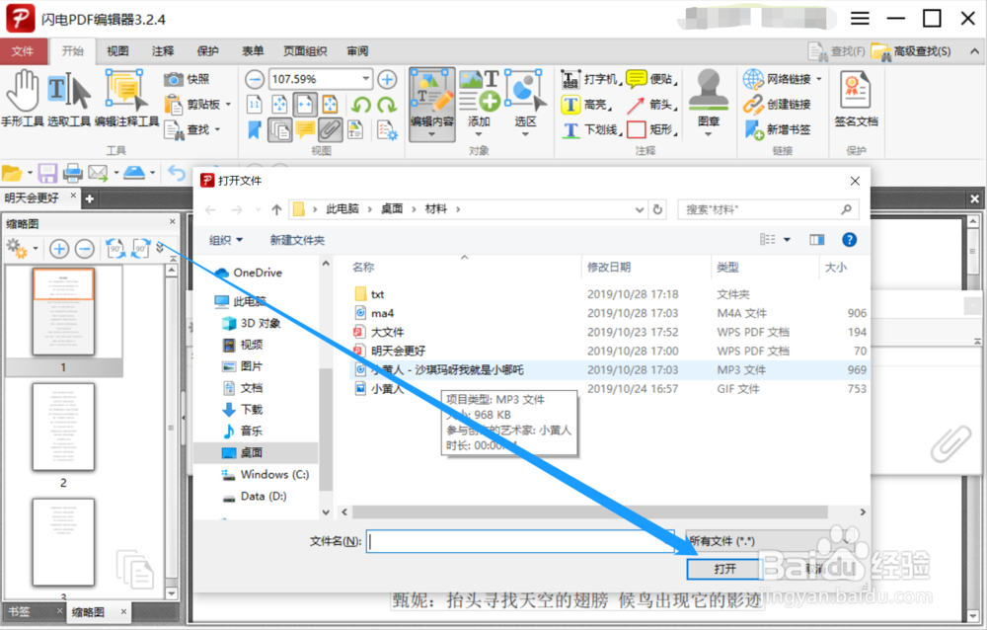The height and width of the screenshot is (630, 987).
Task: Select the Highlight (高亮) tool
Action: click(586, 105)
